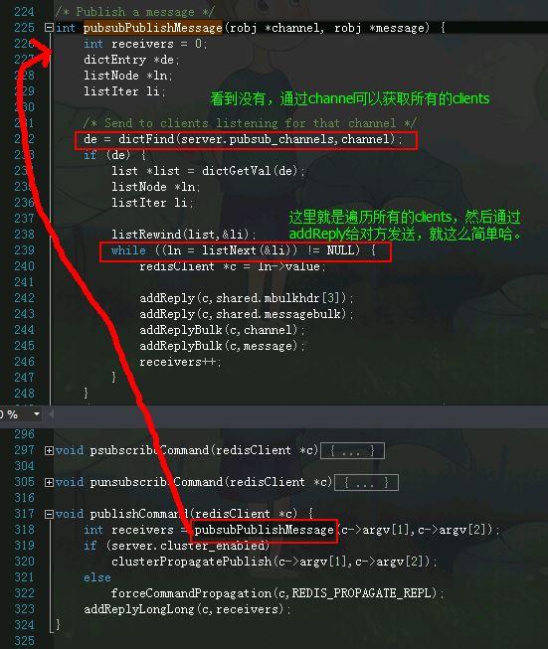The image size is (548, 649).
Task: Click the pubsubPublishMessage call on line 318
Action: coord(264,530)
